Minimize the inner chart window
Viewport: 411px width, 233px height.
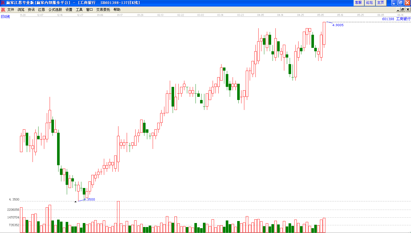coord(398,10)
